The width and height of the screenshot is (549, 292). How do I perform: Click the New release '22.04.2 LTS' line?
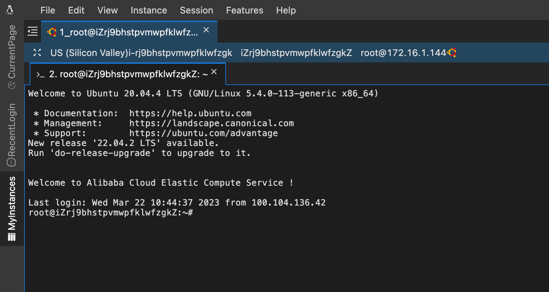click(123, 143)
